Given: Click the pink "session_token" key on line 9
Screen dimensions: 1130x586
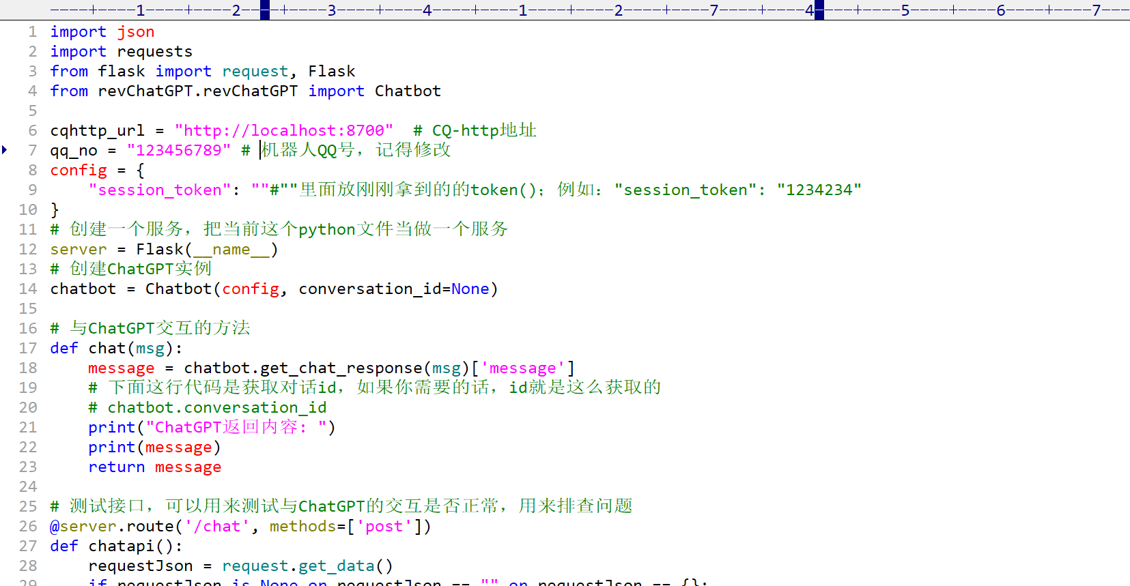Looking at the screenshot, I should (x=160, y=190).
